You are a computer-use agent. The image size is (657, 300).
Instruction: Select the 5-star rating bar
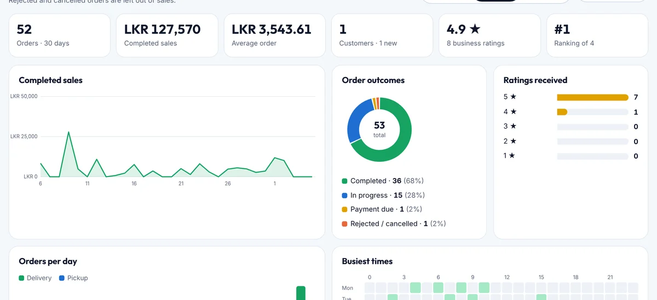(x=592, y=97)
